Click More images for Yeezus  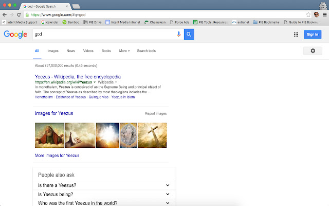[x=57, y=156]
